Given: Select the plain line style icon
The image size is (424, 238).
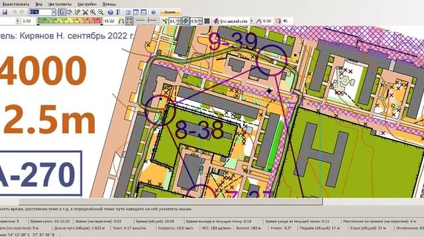Looking at the screenshot, I should click(x=140, y=20).
